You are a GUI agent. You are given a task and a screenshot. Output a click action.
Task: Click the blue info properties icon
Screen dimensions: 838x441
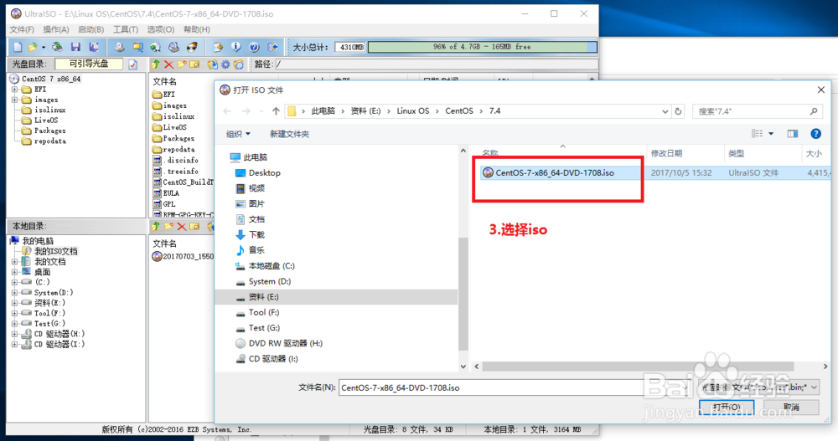click(235, 47)
